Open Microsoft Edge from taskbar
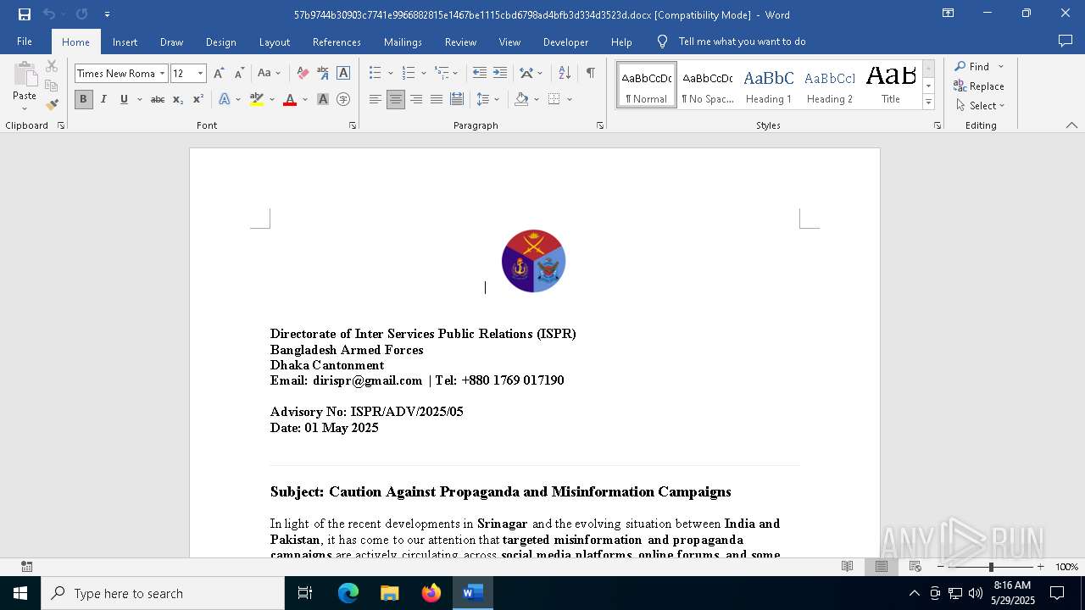Screen dimensions: 1085x610 (x=348, y=593)
